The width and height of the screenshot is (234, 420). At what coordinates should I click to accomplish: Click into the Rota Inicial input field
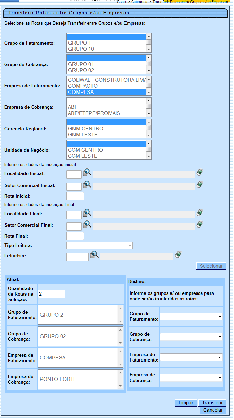75,196
